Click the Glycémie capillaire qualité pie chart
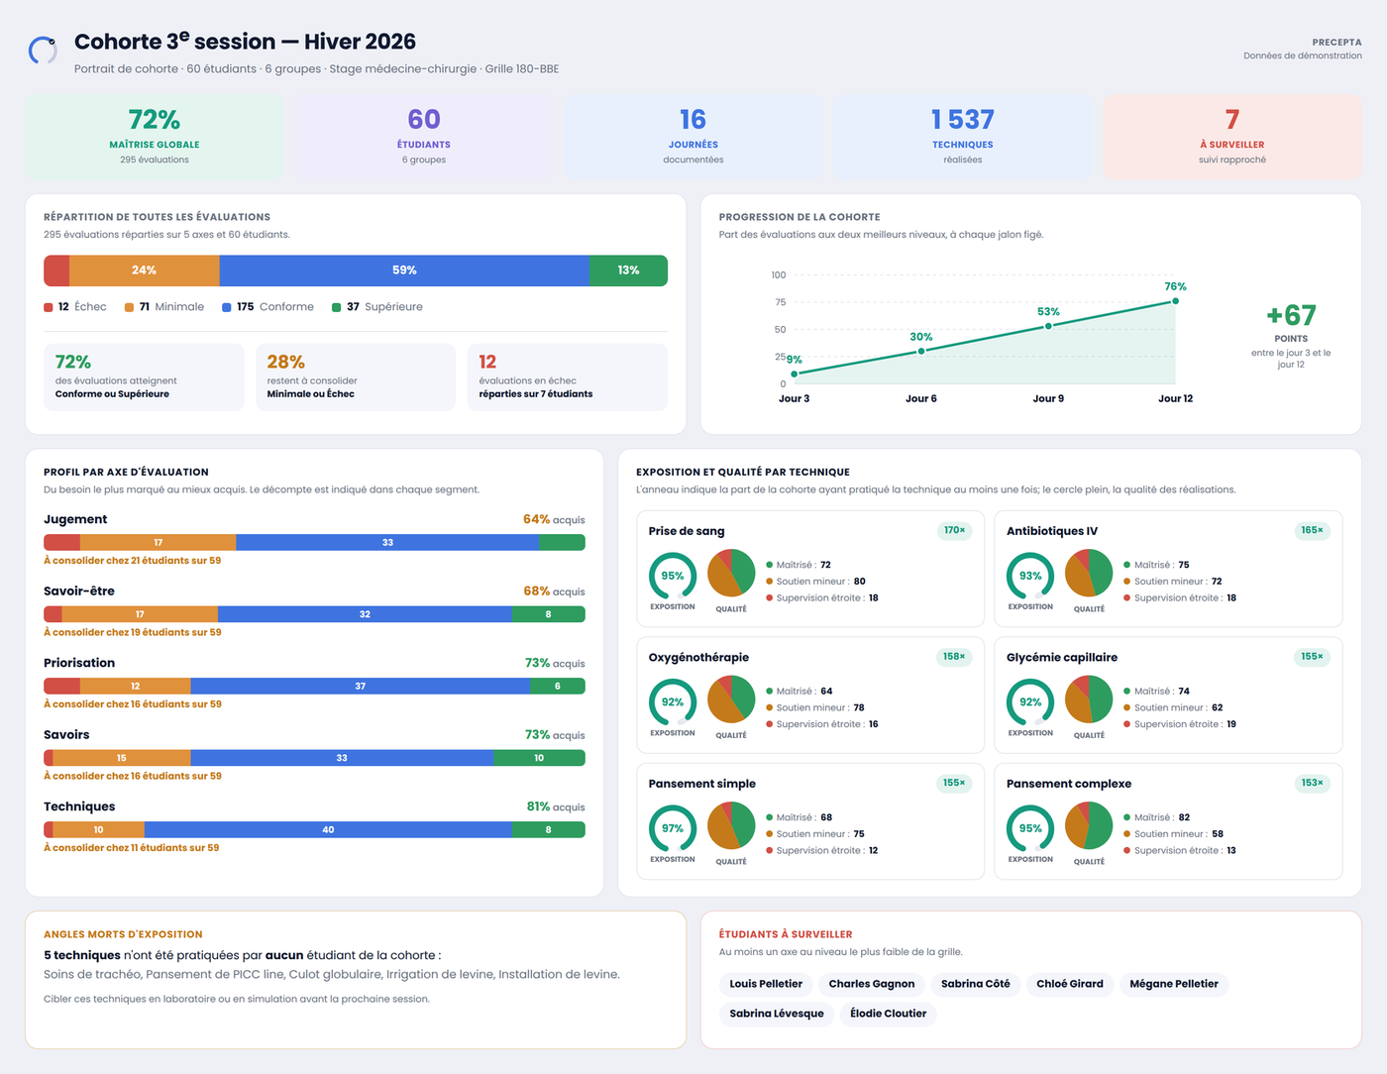Image resolution: width=1387 pixels, height=1074 pixels. [1089, 699]
